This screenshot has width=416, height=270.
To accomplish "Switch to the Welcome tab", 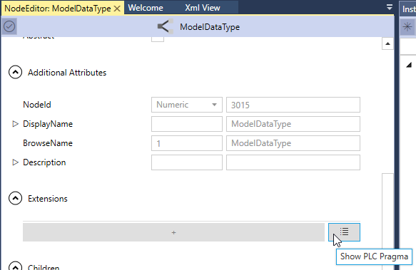I will [x=146, y=8].
